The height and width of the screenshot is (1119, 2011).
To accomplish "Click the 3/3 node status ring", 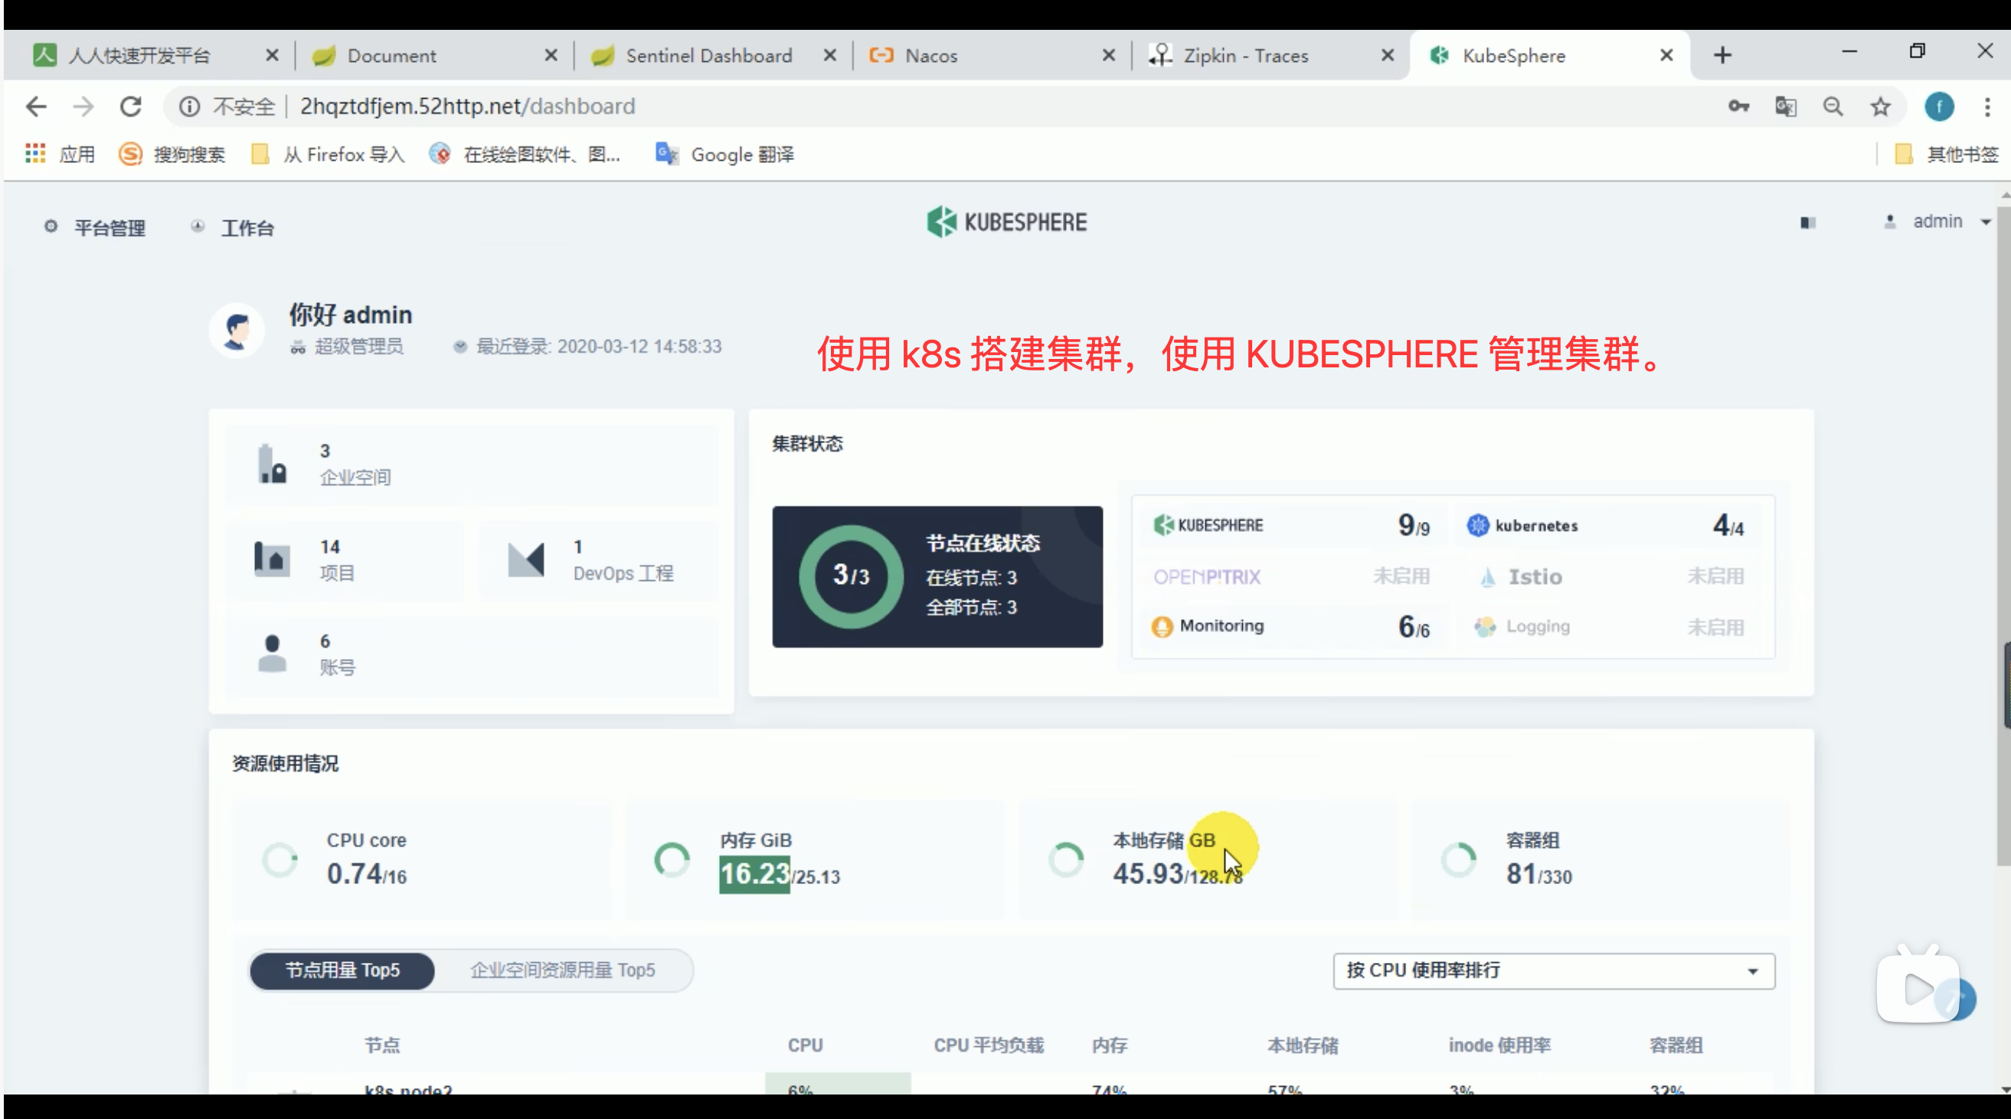I will [850, 576].
